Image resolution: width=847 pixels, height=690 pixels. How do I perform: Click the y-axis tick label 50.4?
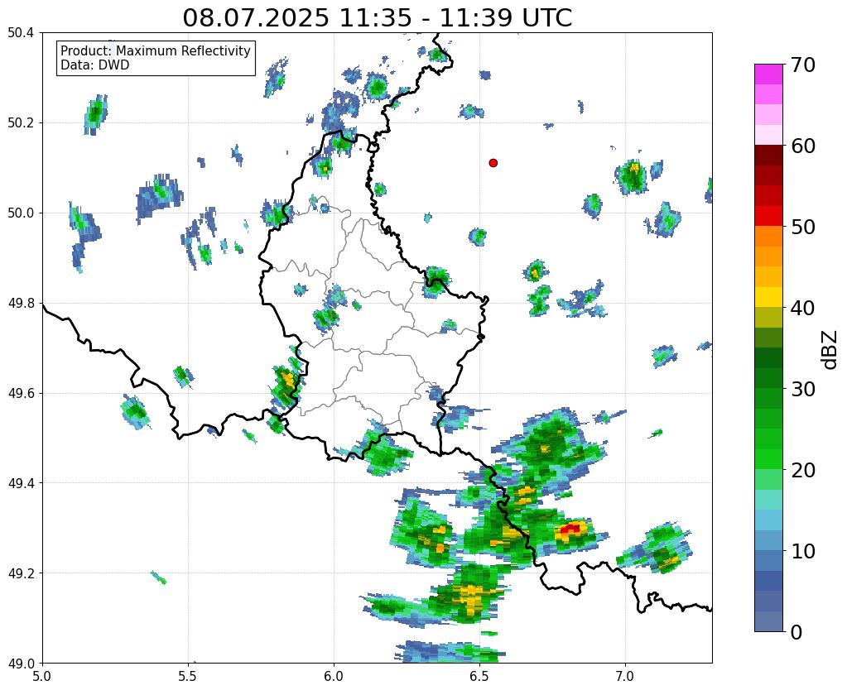coord(21,33)
